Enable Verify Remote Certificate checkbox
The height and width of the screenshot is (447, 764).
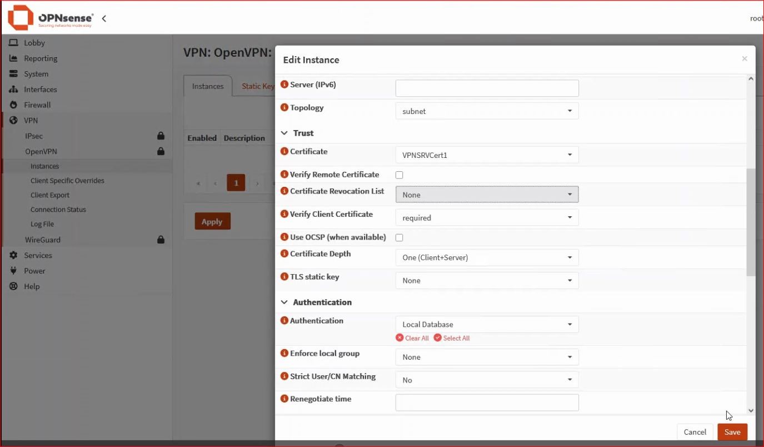coord(399,175)
